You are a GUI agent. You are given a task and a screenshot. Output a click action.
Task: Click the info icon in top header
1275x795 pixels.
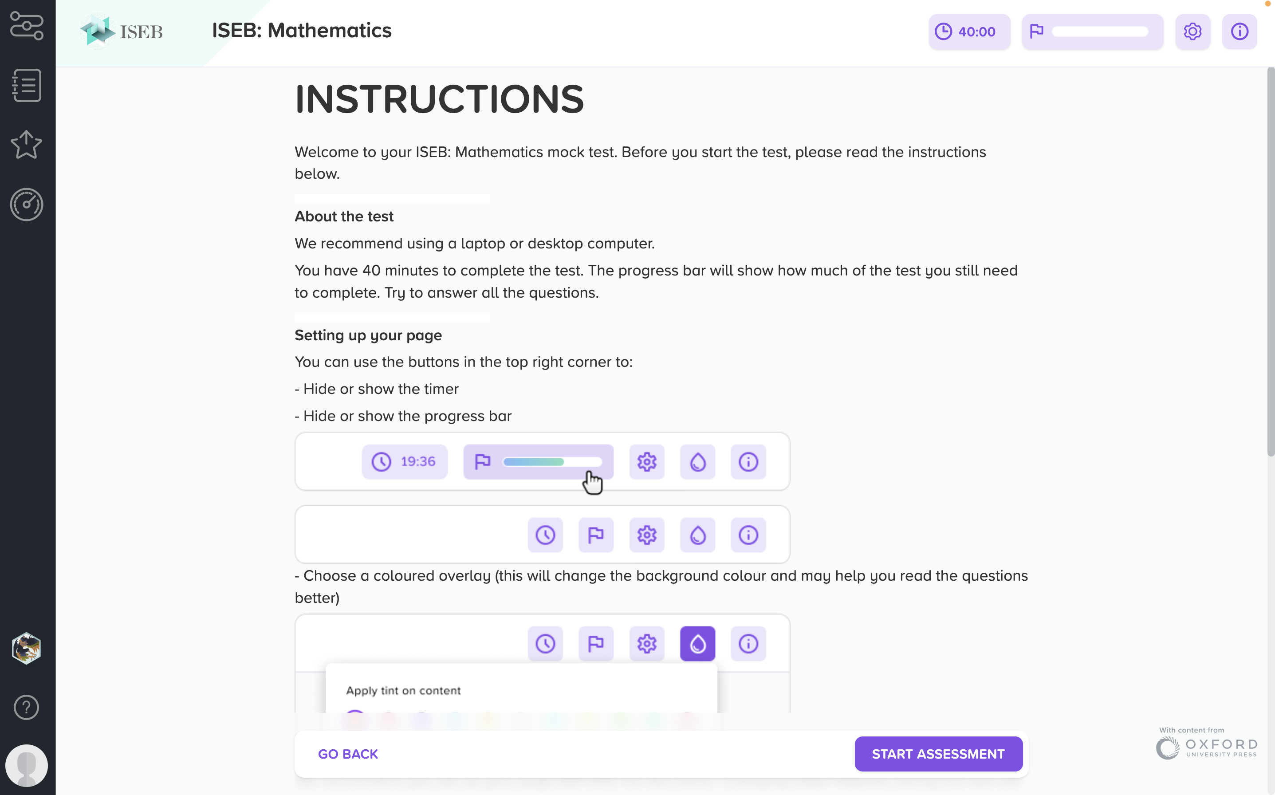tap(1239, 31)
